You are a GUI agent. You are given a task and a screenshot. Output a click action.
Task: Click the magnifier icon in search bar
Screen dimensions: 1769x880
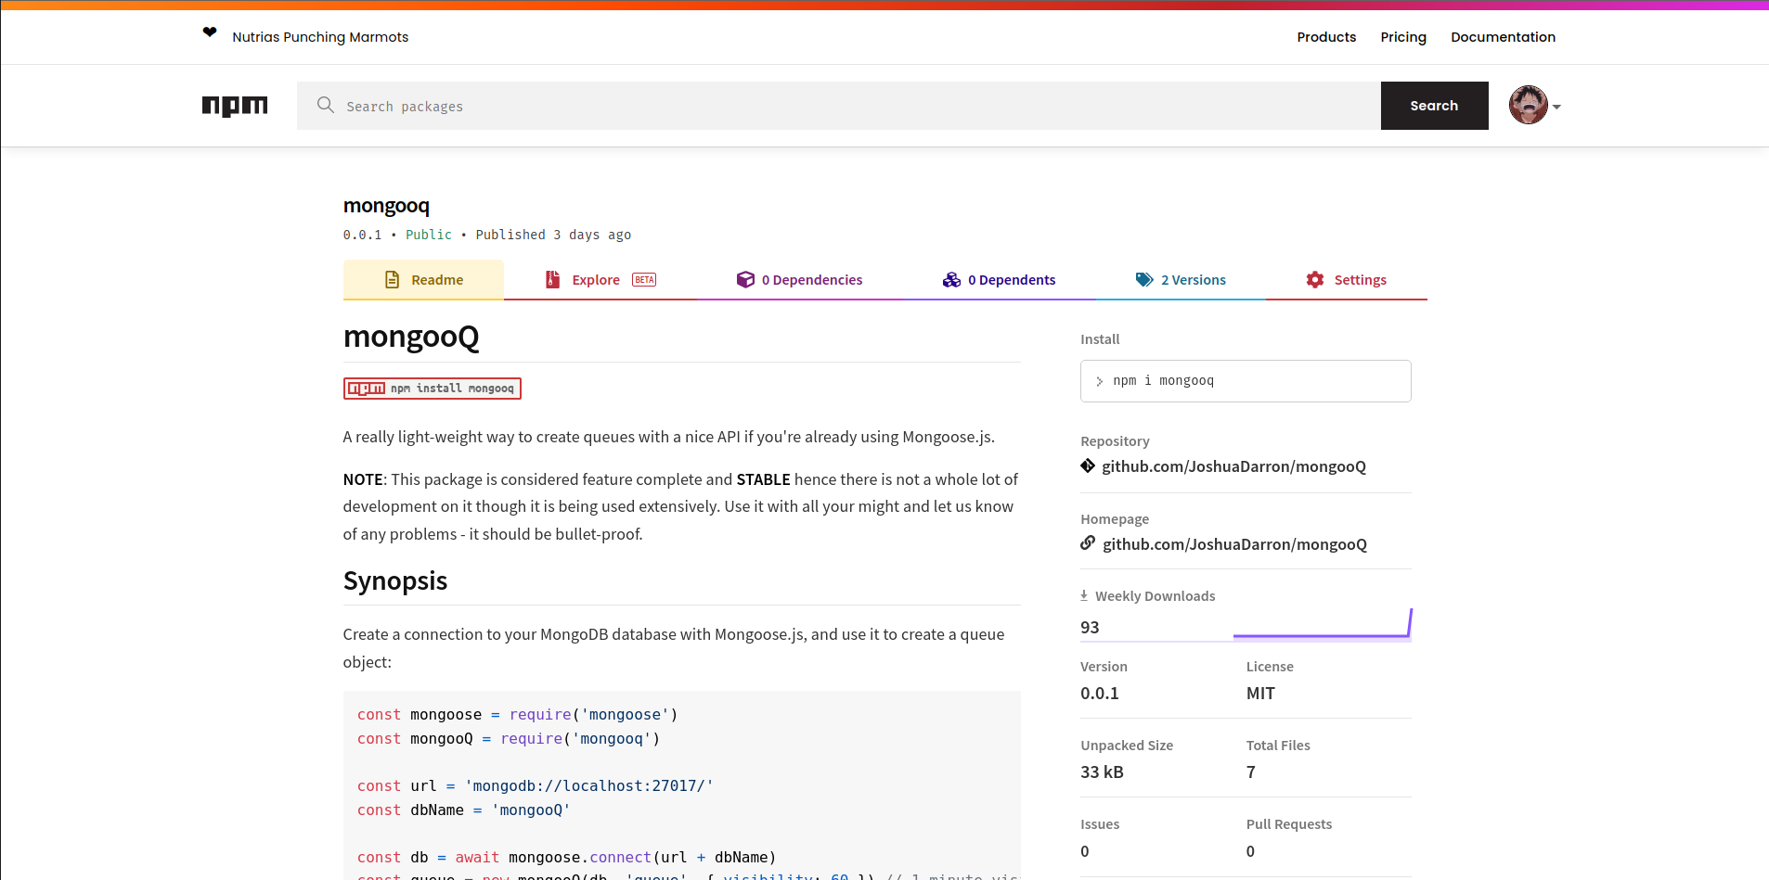(325, 105)
